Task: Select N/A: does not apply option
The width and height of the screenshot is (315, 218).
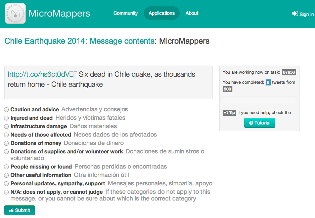Action: [6, 192]
